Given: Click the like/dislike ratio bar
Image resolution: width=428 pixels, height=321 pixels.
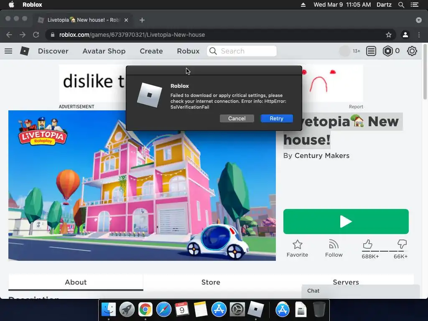Looking at the screenshot, I should [385, 251].
